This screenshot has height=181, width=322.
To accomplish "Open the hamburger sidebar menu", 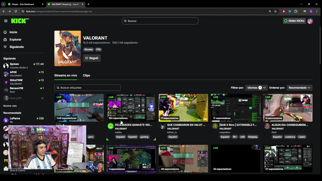I will pyautogui.click(x=6, y=21).
